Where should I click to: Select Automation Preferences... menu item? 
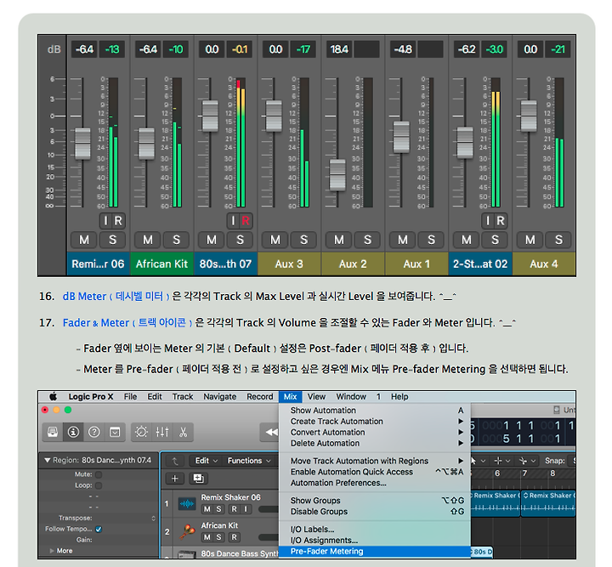pyautogui.click(x=375, y=483)
